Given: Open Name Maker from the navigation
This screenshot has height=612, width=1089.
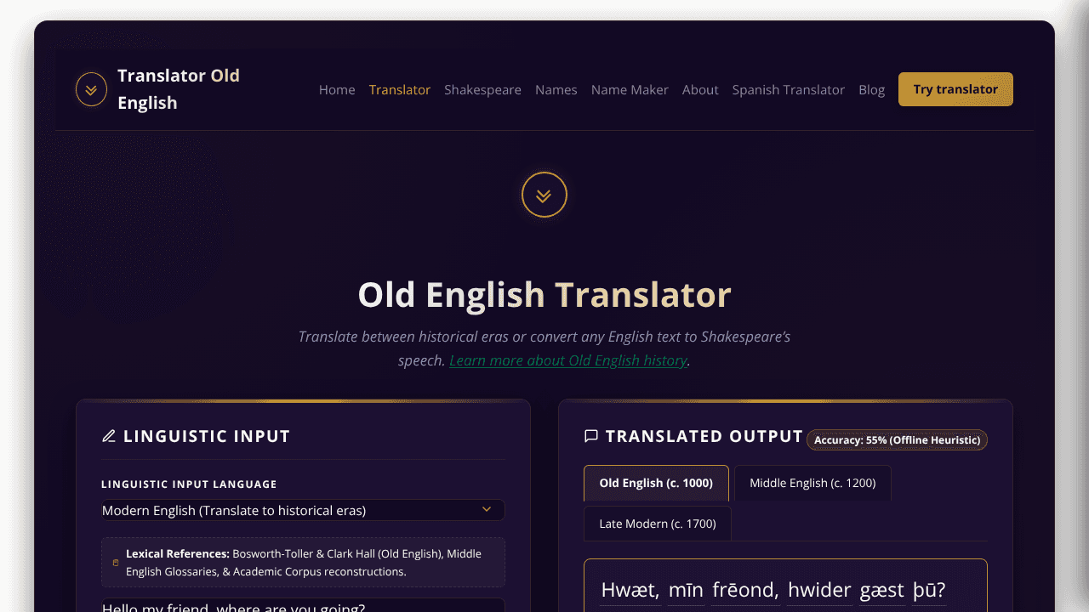Looking at the screenshot, I should coord(630,89).
